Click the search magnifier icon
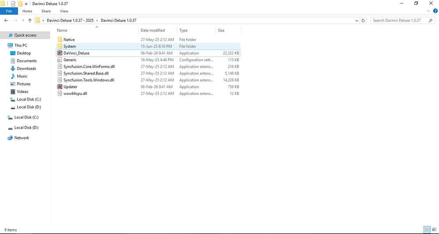Viewport: 439px width, 234px height. point(430,21)
